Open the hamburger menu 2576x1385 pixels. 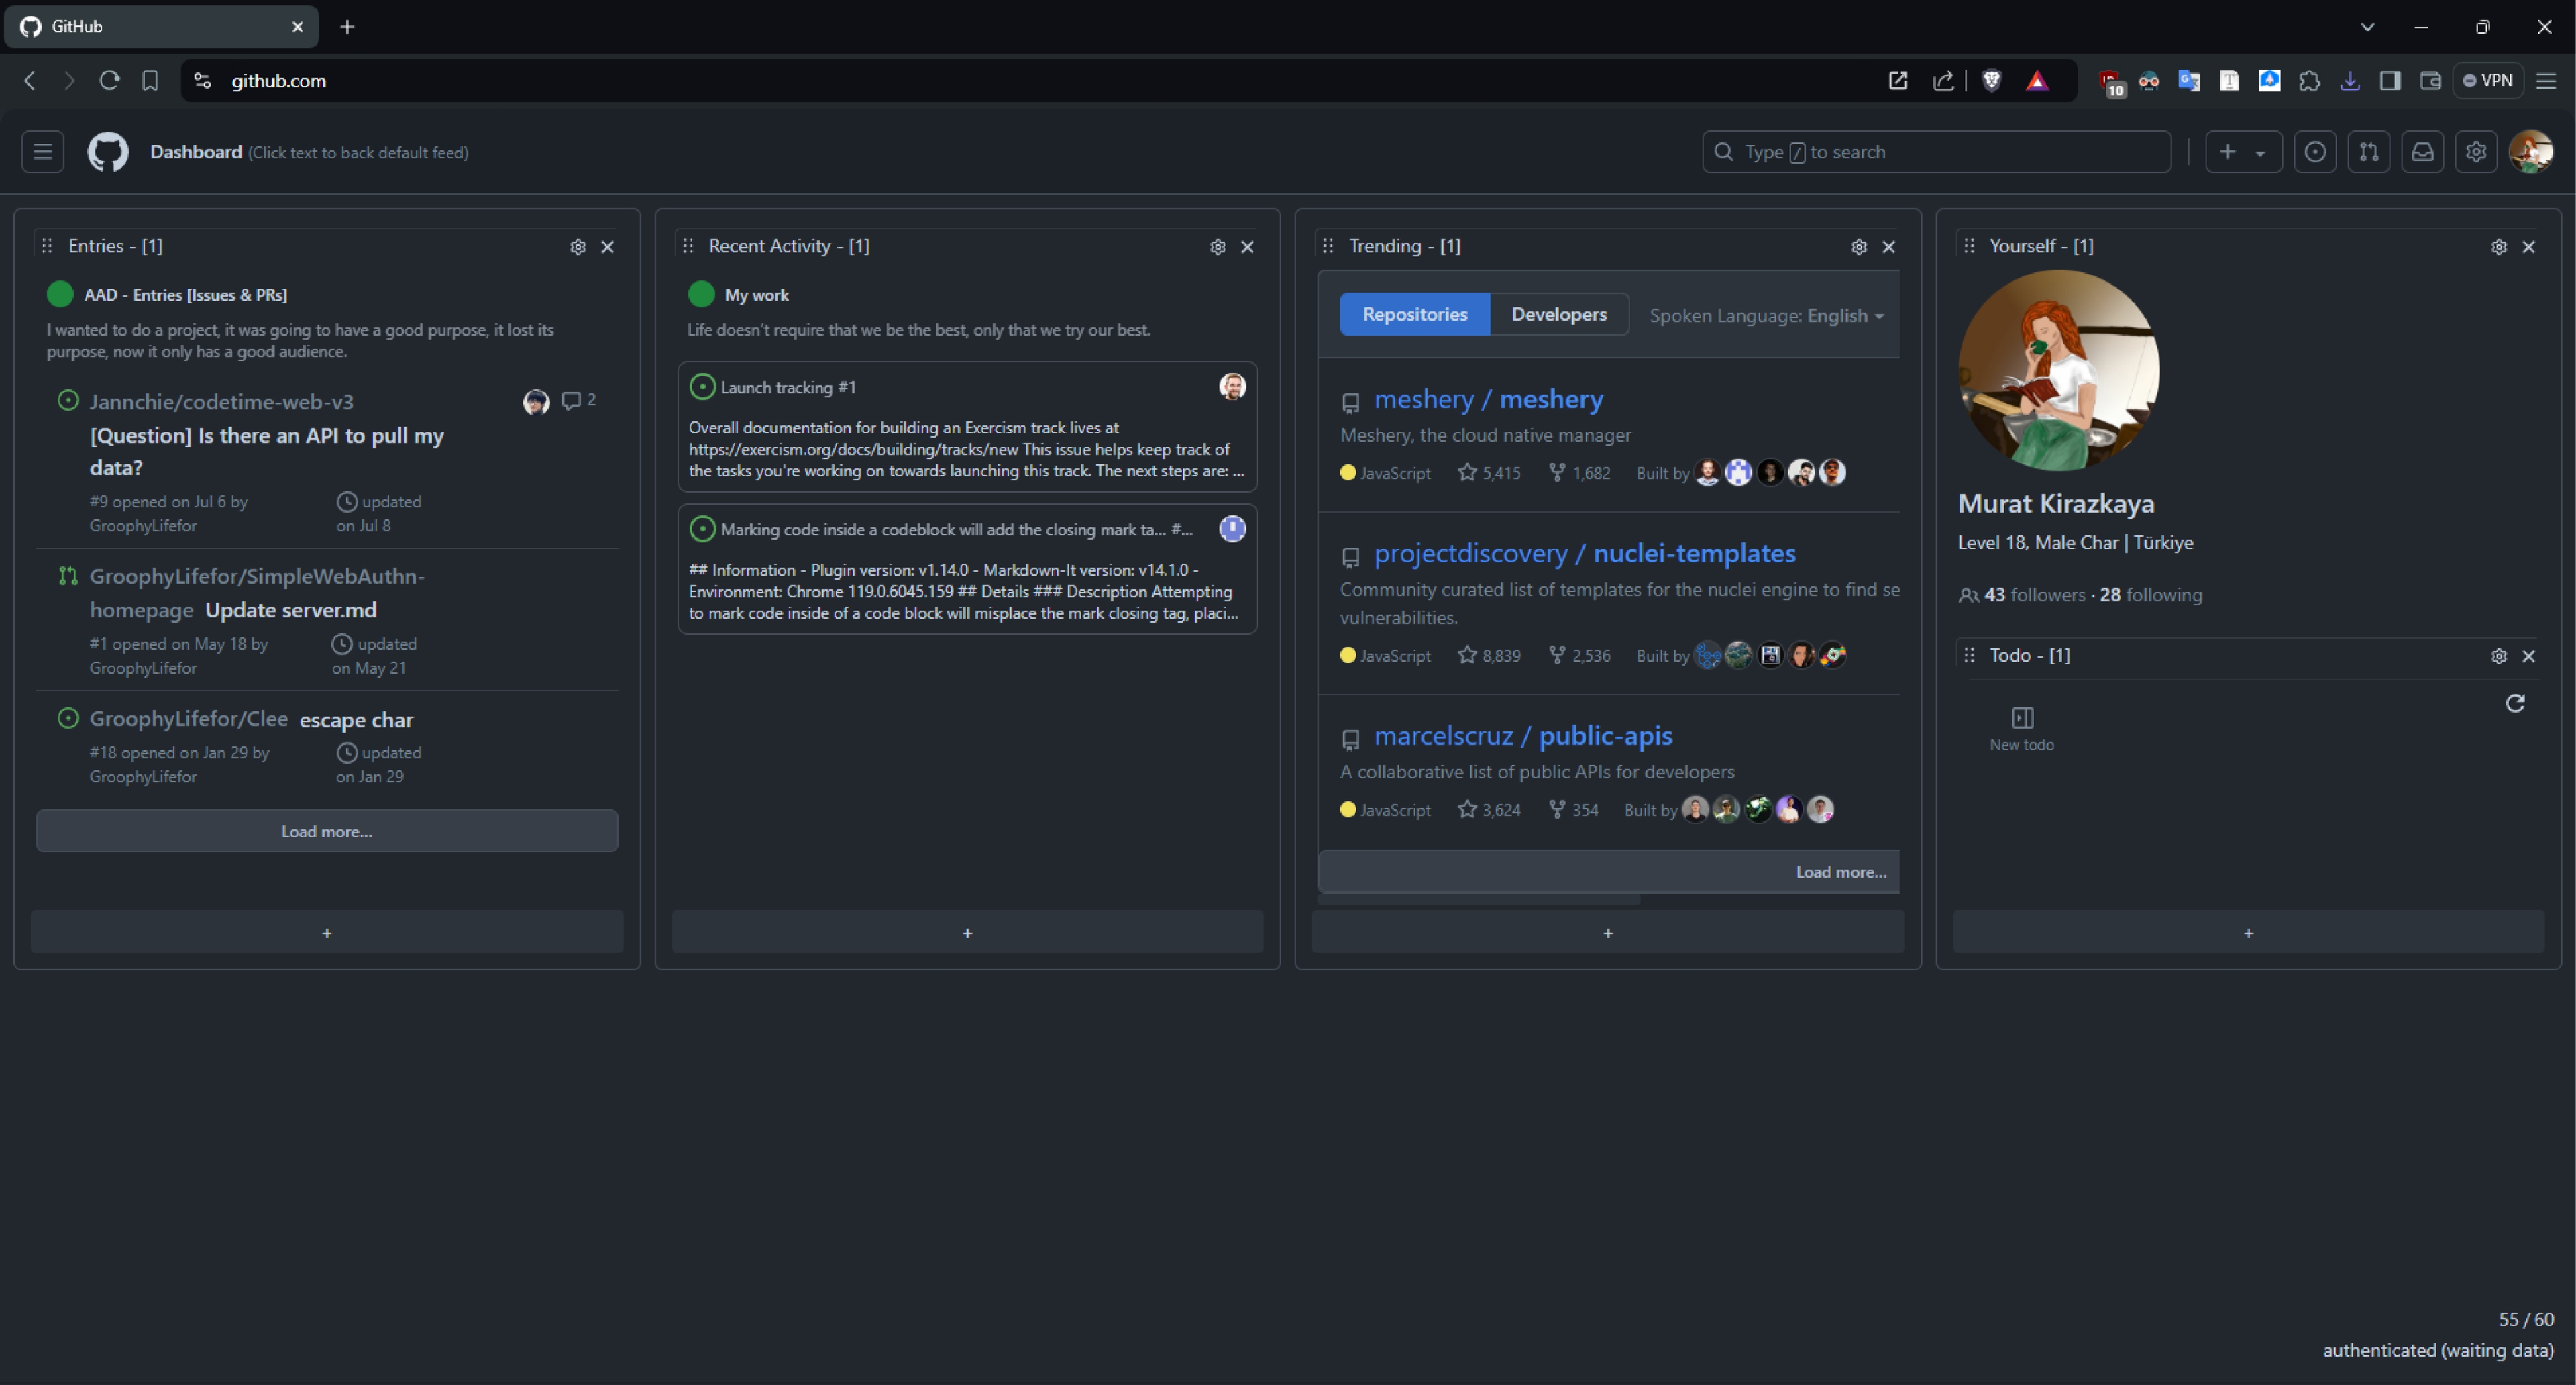[42, 151]
